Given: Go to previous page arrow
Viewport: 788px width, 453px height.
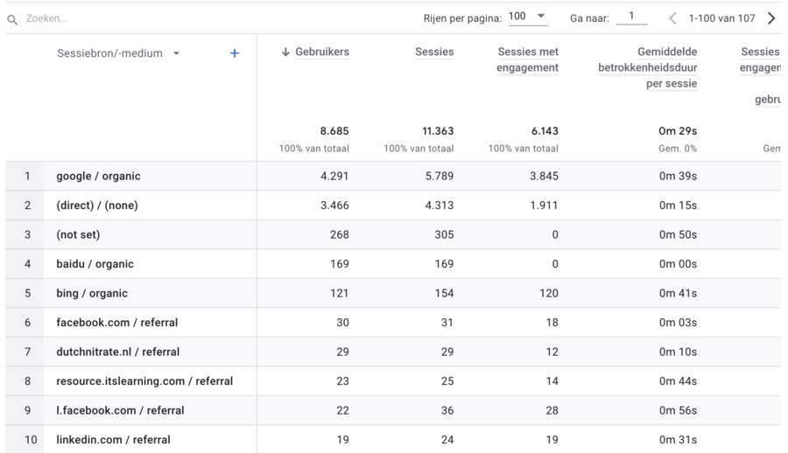Looking at the screenshot, I should [672, 18].
